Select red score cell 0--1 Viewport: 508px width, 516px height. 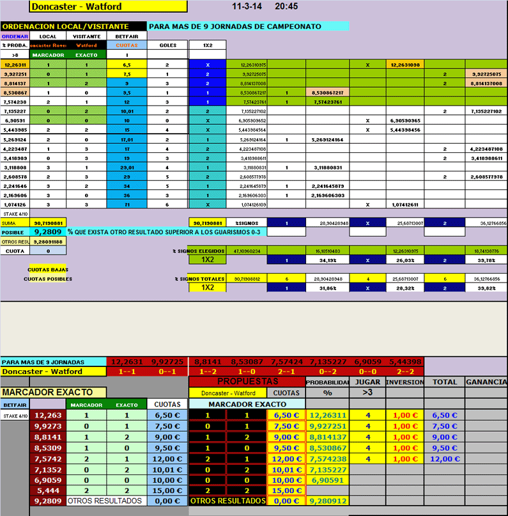click(x=167, y=371)
